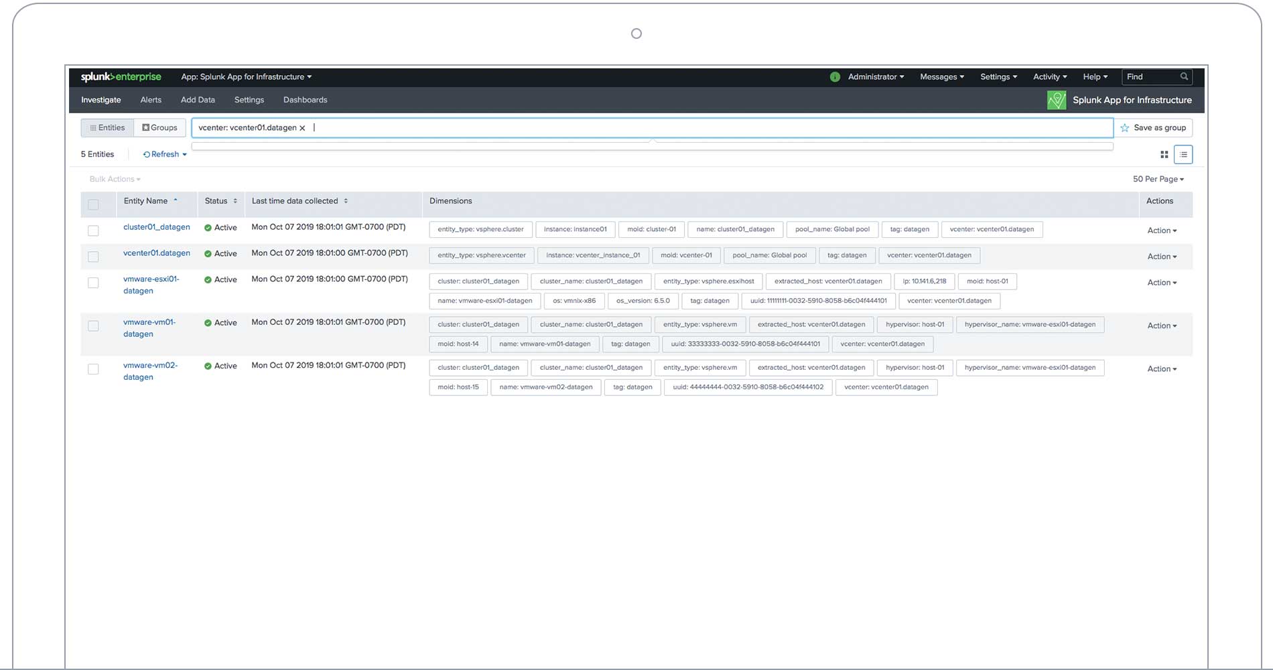Click the moid: host-15 dimension tag

point(458,387)
